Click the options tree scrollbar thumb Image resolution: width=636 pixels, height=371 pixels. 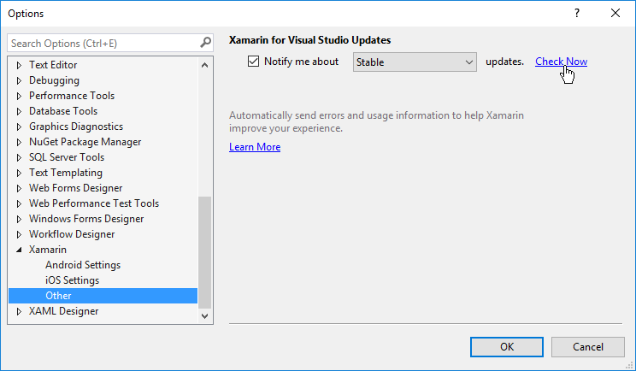[205, 252]
